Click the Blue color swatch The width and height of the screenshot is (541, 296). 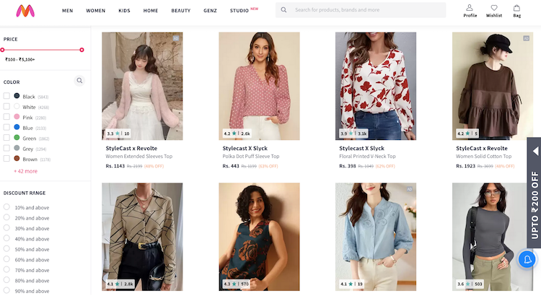point(17,127)
